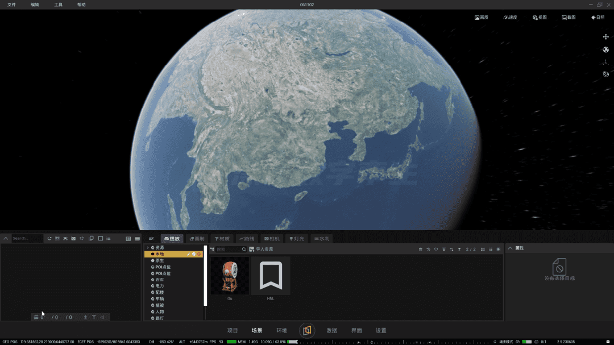The width and height of the screenshot is (614, 345).
Task: Open the 日照 sunlight settings
Action: point(598,17)
